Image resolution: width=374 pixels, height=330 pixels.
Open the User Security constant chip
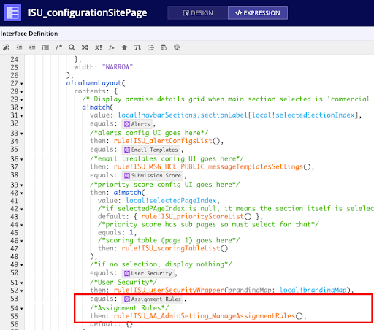(x=148, y=273)
